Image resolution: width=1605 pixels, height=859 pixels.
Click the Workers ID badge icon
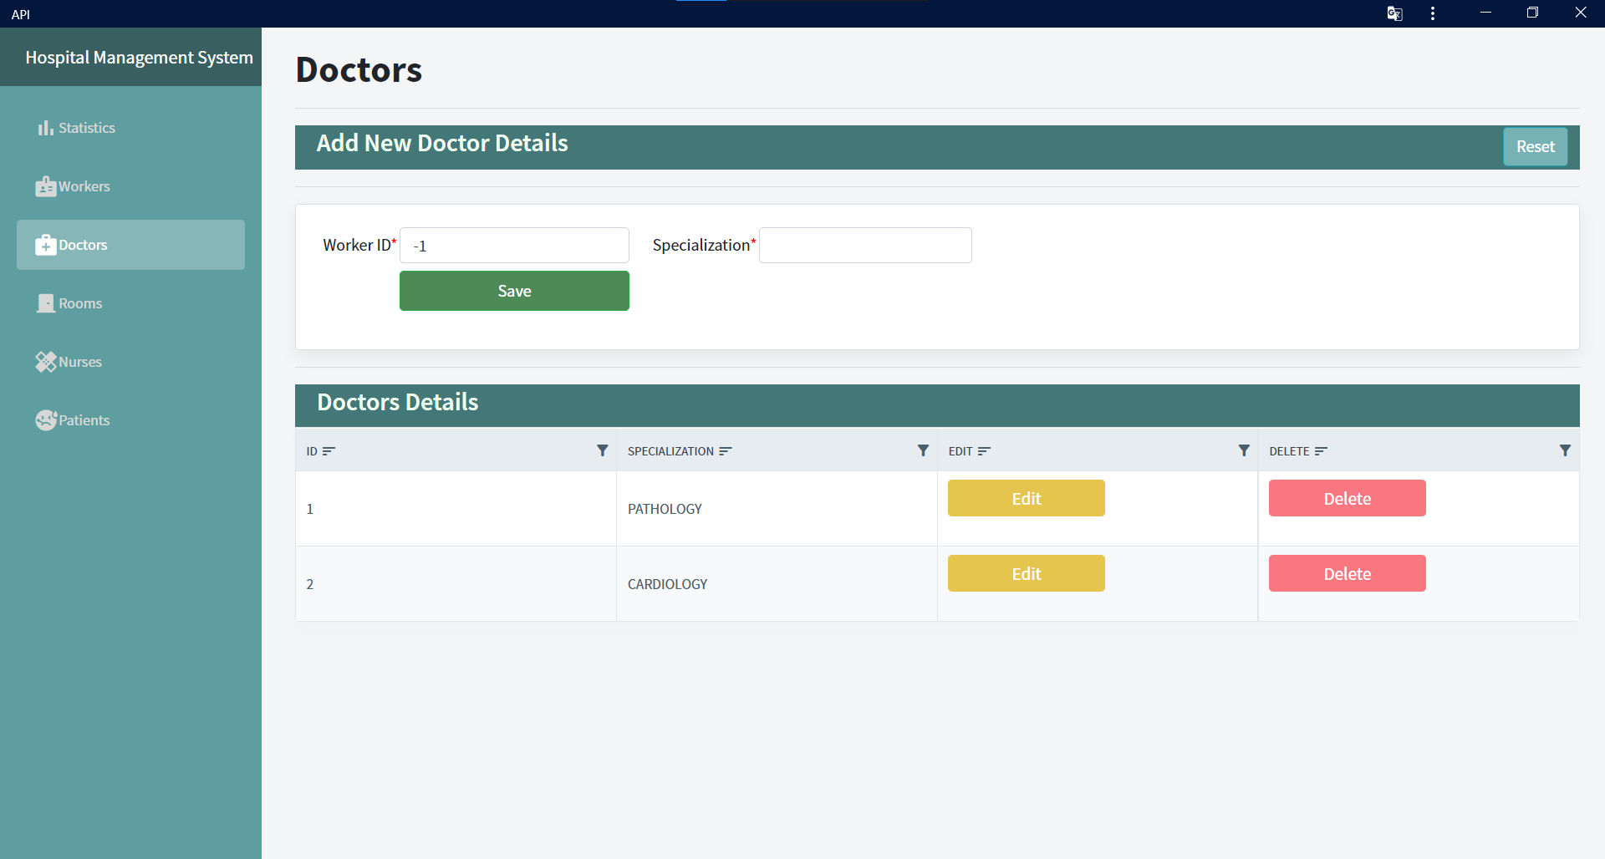(x=45, y=186)
